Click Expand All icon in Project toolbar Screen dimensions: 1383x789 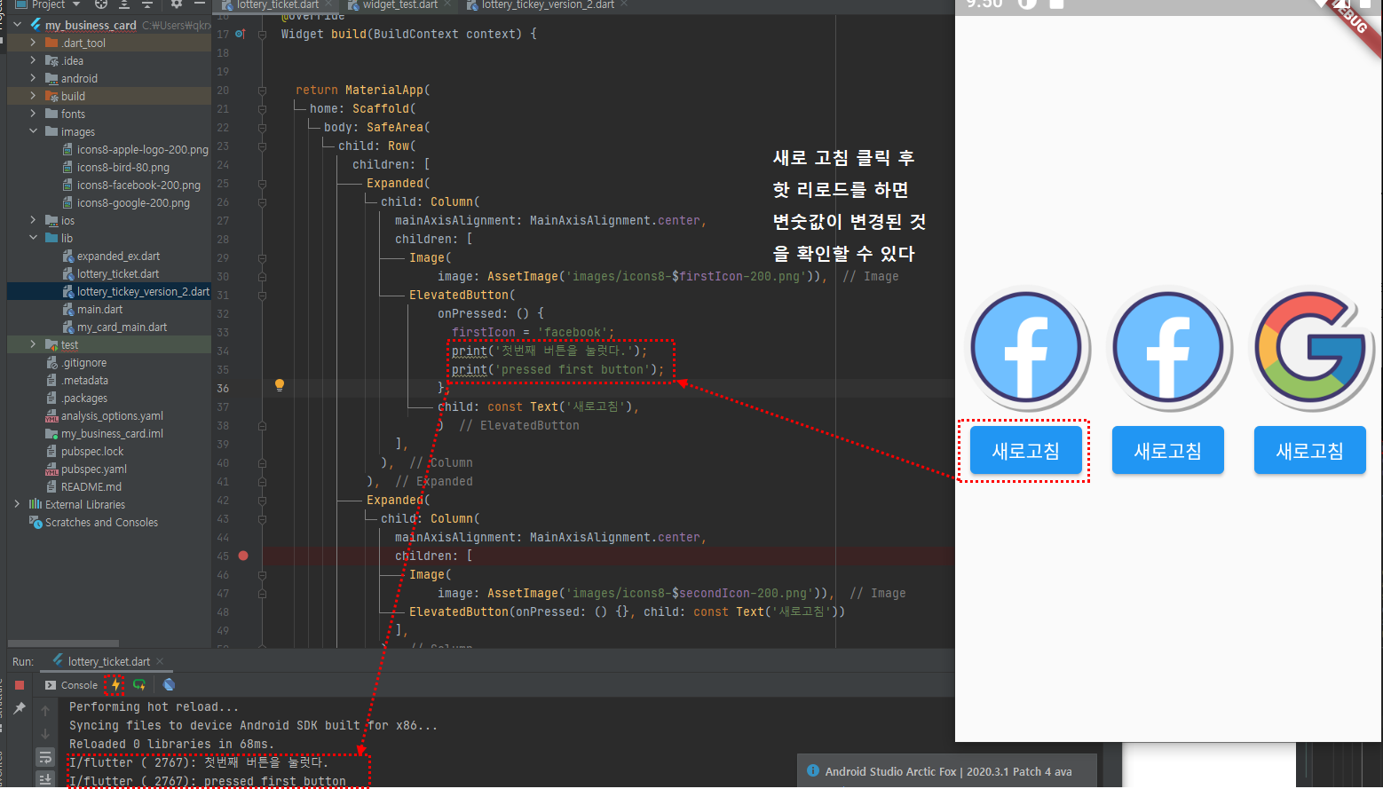point(125,4)
